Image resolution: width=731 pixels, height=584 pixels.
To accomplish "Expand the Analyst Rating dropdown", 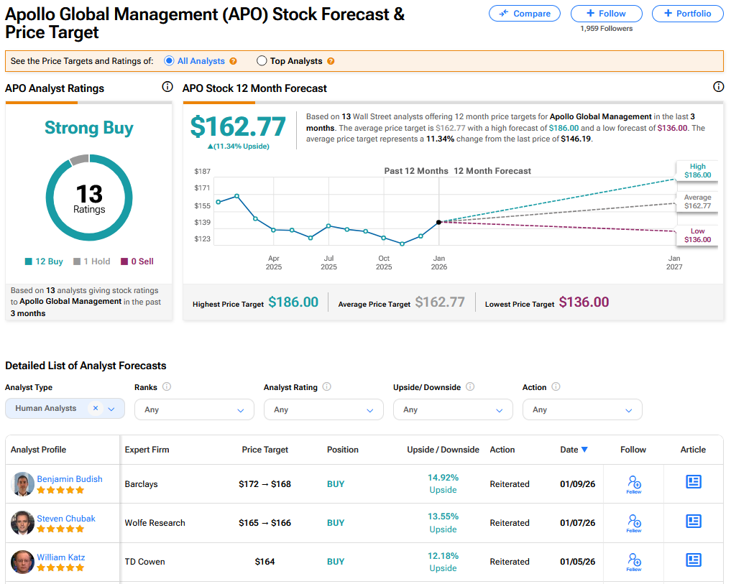I will [323, 409].
